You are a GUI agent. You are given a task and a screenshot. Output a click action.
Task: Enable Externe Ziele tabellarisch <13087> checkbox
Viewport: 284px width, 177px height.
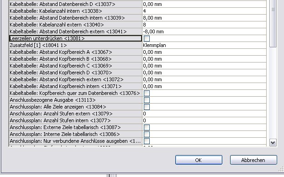coord(147,127)
